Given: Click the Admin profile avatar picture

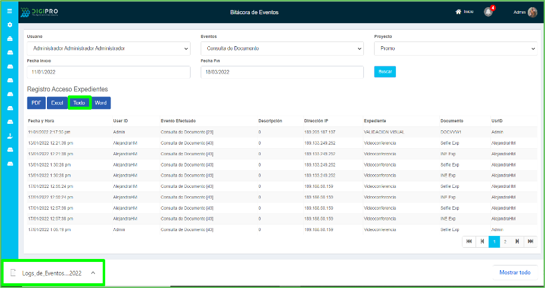Looking at the screenshot, I should click(x=532, y=12).
